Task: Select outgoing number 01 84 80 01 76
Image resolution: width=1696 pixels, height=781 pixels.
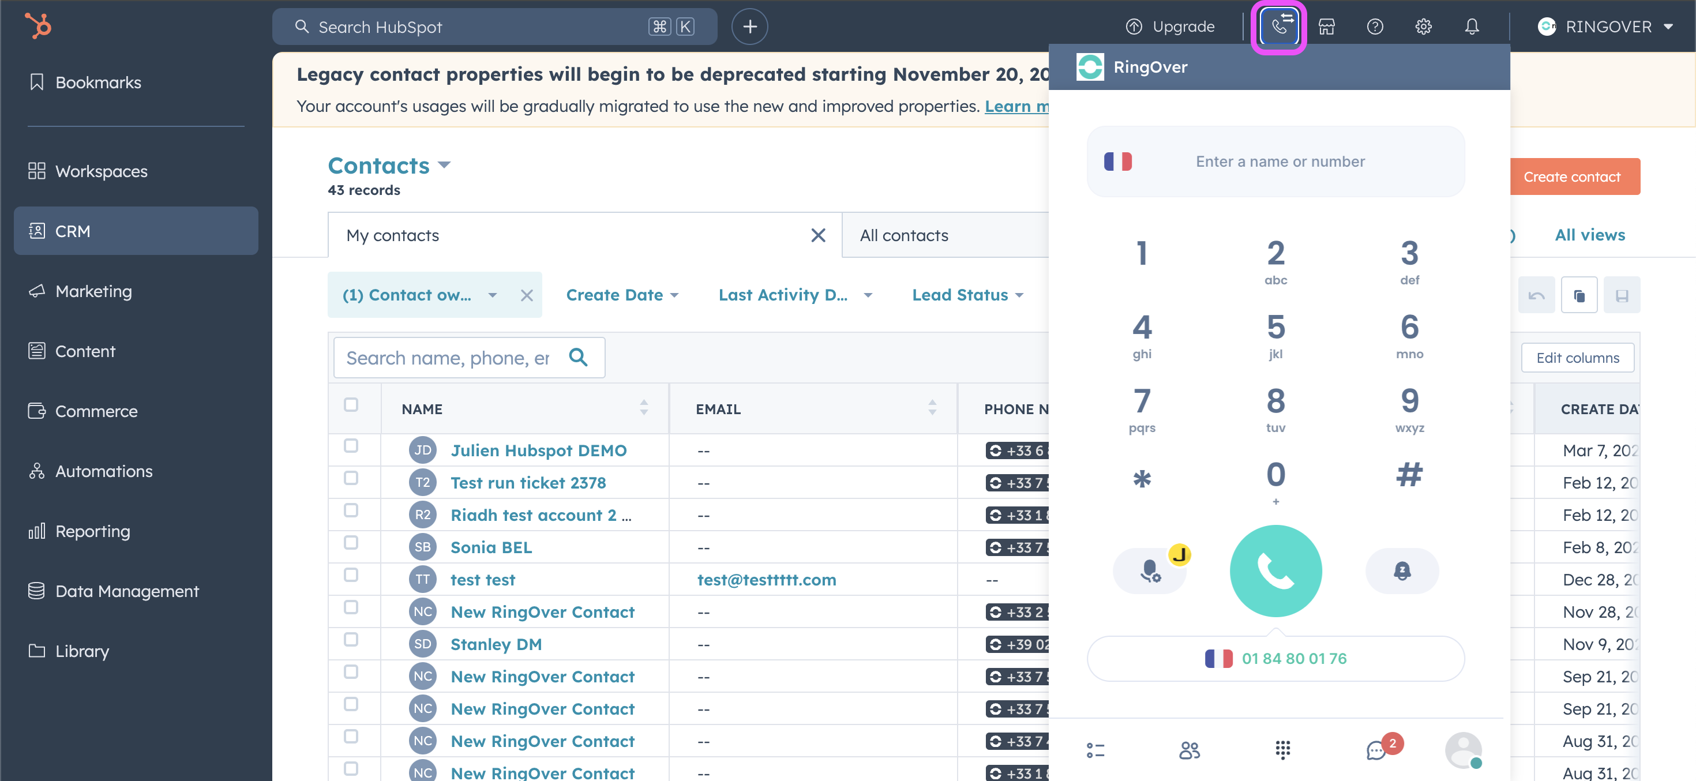Action: (1275, 658)
